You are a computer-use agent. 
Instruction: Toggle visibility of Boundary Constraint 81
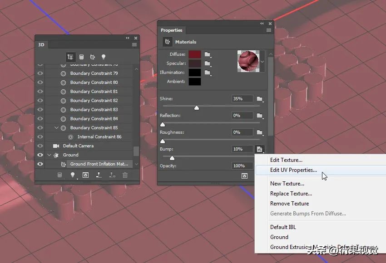coord(40,92)
